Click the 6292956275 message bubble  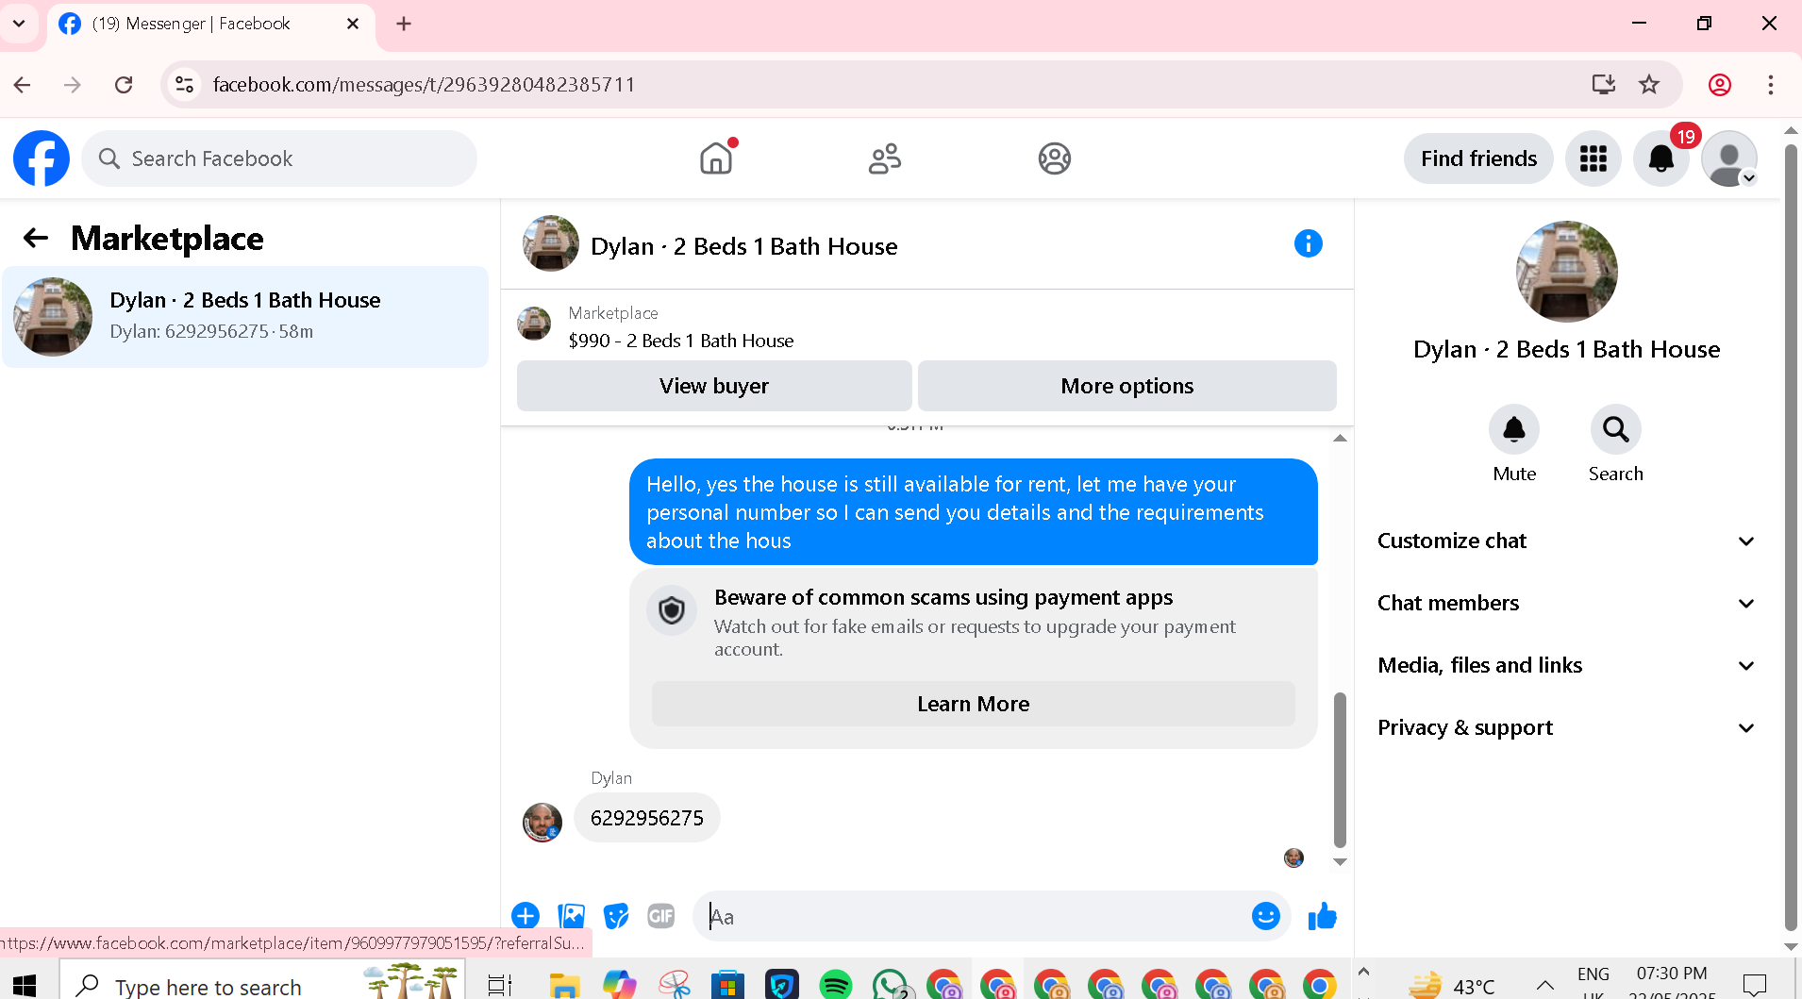(647, 818)
